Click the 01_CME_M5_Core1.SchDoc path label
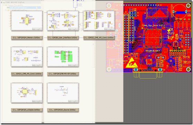Image resolution: width=193 pixels, height=125 pixels. (x=27, y=74)
